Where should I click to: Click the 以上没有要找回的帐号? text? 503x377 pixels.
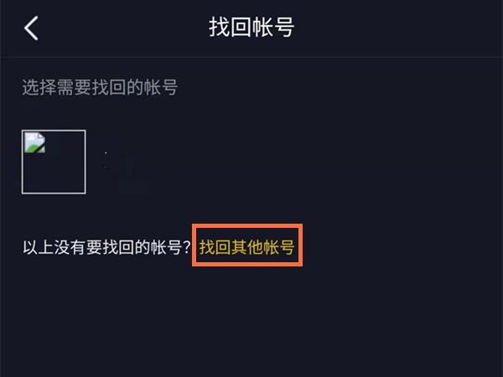(x=106, y=247)
